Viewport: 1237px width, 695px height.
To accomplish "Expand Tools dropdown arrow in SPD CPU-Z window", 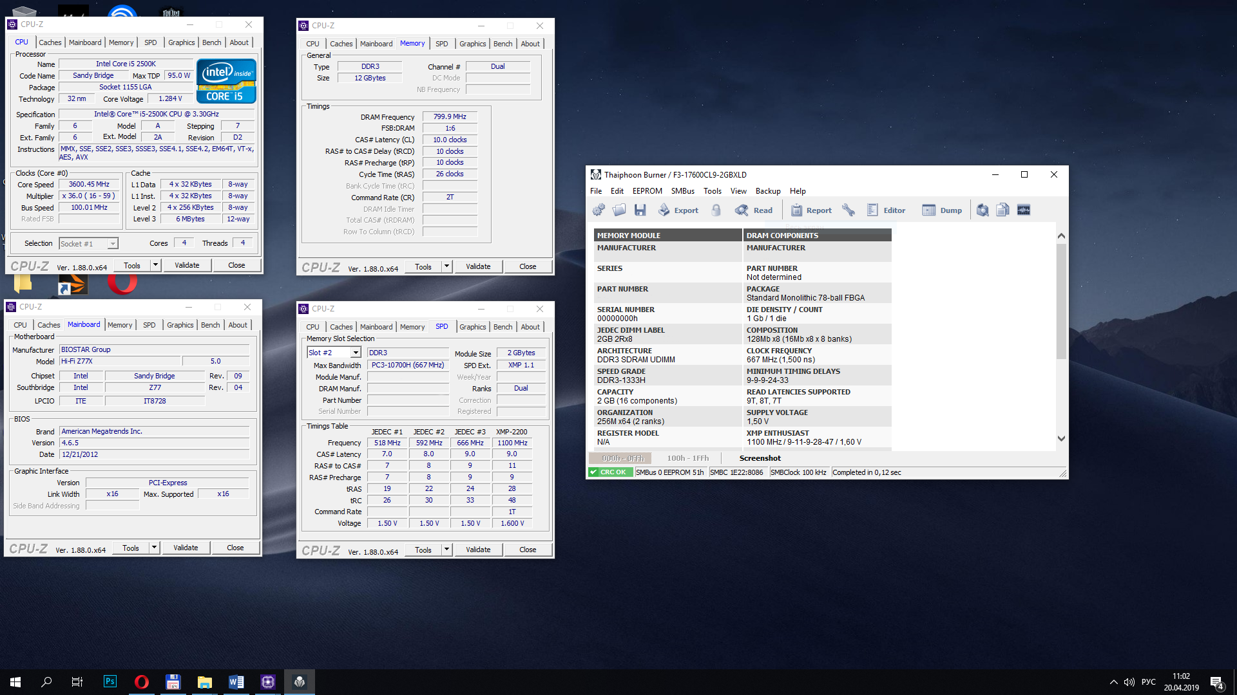I will (446, 550).
